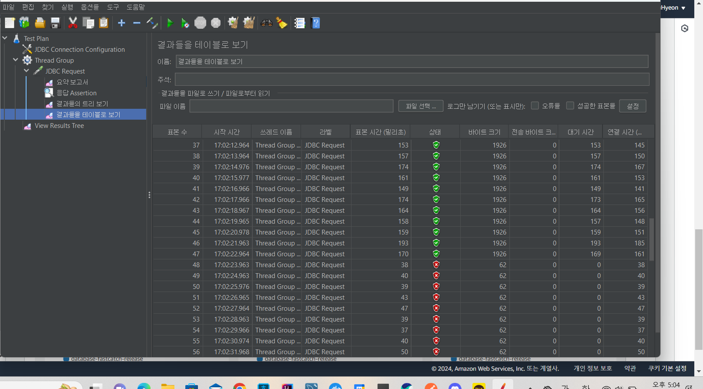Click the plus Expand all icon
This screenshot has width=703, height=389.
(121, 23)
